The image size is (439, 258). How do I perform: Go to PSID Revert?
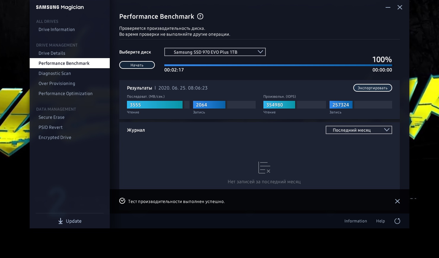click(51, 127)
